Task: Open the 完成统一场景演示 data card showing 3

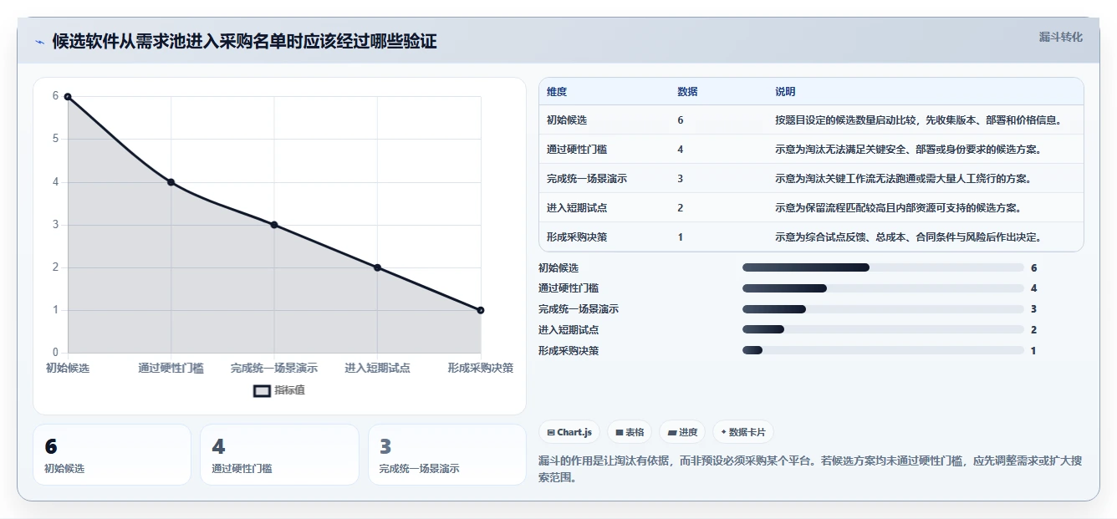Action: tap(447, 455)
